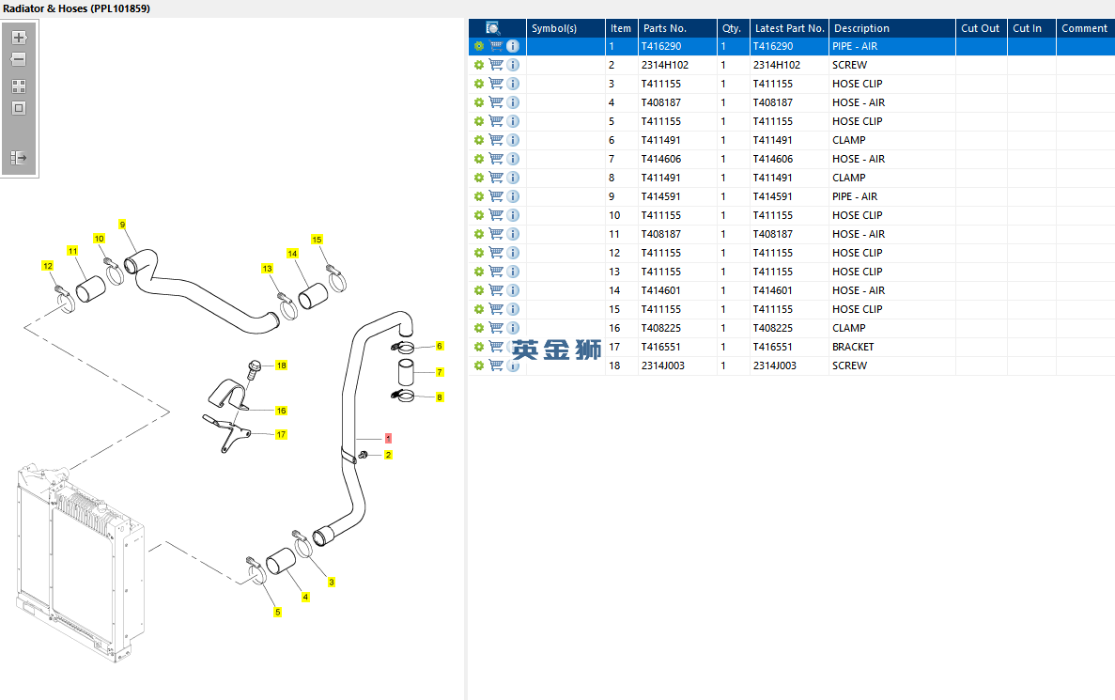Image resolution: width=1115 pixels, height=700 pixels.
Task: Click green gear for item 14 row
Action: (x=479, y=290)
